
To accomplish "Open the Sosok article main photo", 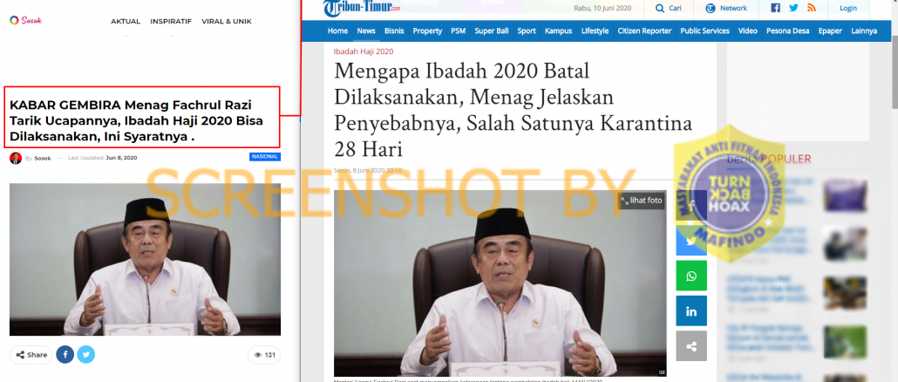I will point(145,259).
